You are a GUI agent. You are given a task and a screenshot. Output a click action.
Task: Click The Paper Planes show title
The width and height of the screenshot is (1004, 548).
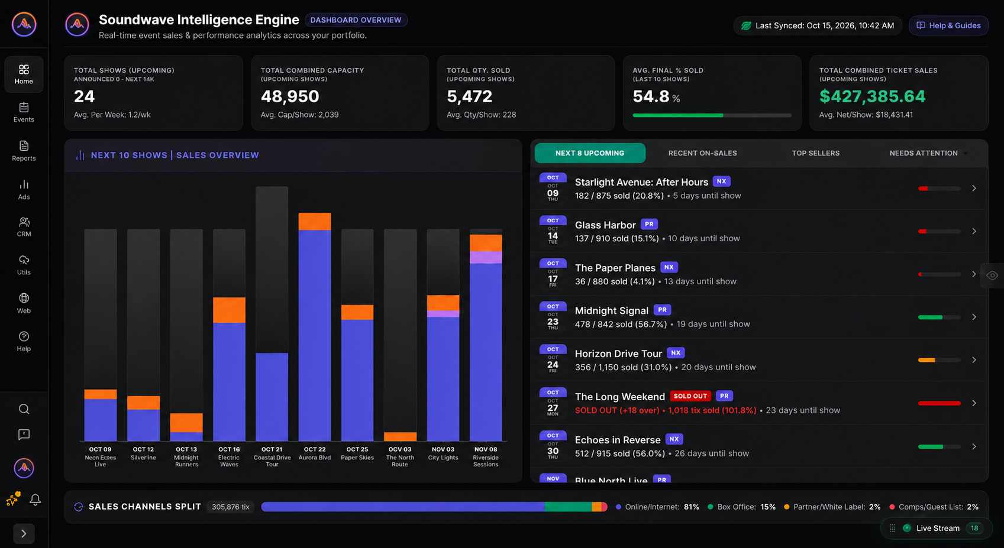click(615, 268)
